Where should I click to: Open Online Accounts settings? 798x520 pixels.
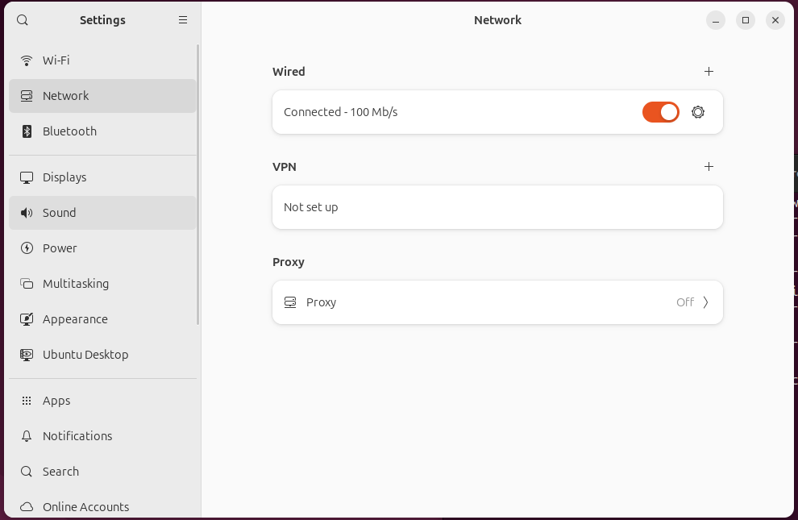[x=85, y=507]
